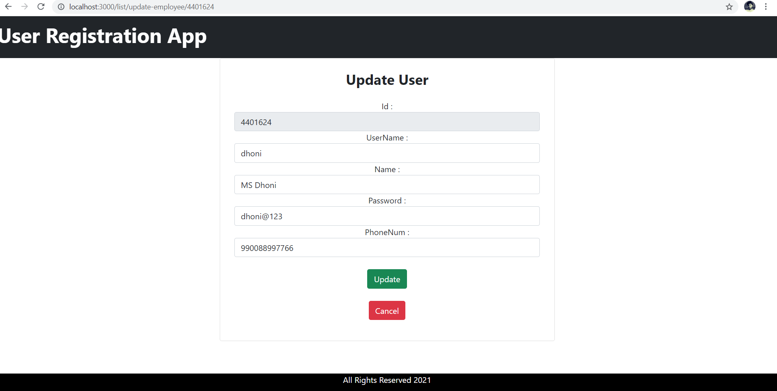Viewport: 777px width, 391px height.
Task: Submit the form with the green Update button
Action: [387, 279]
